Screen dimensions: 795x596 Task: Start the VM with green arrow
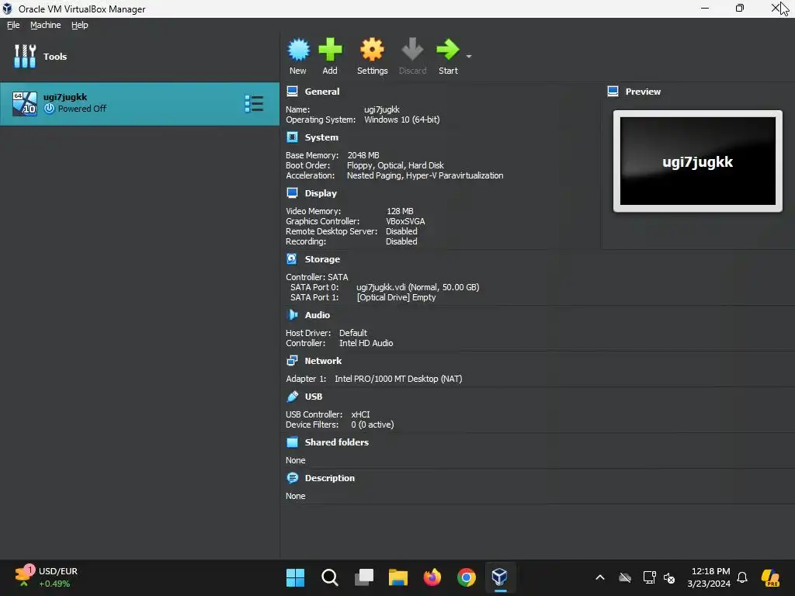click(448, 50)
